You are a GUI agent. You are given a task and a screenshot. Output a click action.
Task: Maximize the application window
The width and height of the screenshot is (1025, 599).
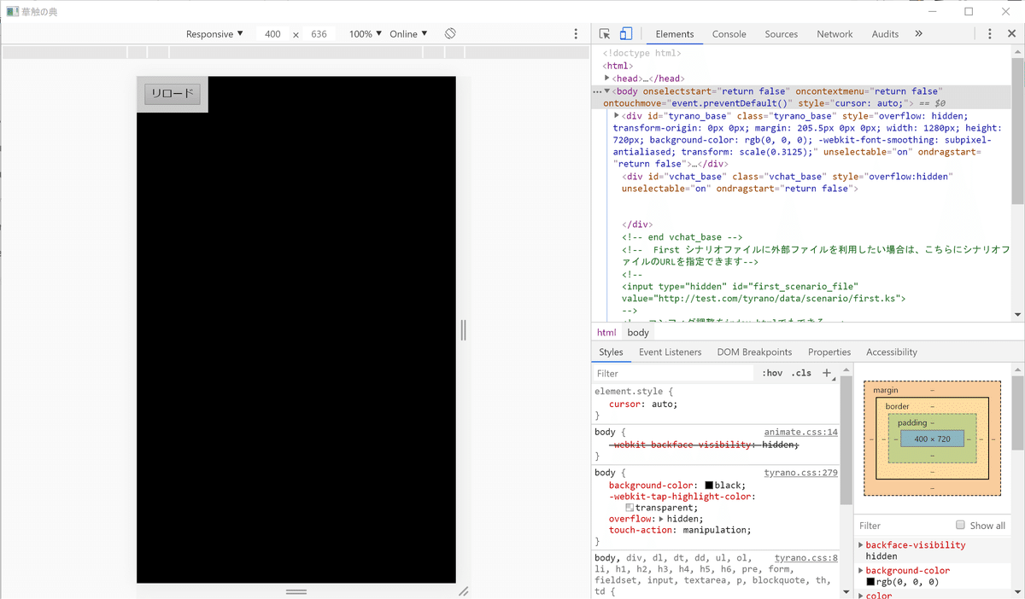969,11
